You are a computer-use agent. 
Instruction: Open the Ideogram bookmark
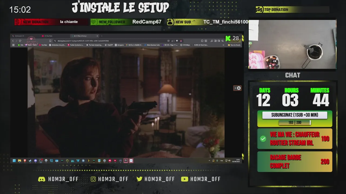pyautogui.click(x=119, y=45)
